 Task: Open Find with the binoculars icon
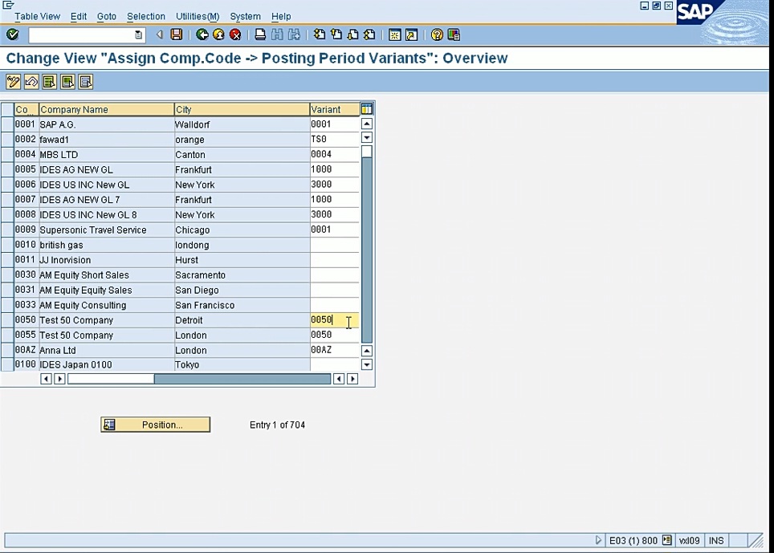pos(277,35)
